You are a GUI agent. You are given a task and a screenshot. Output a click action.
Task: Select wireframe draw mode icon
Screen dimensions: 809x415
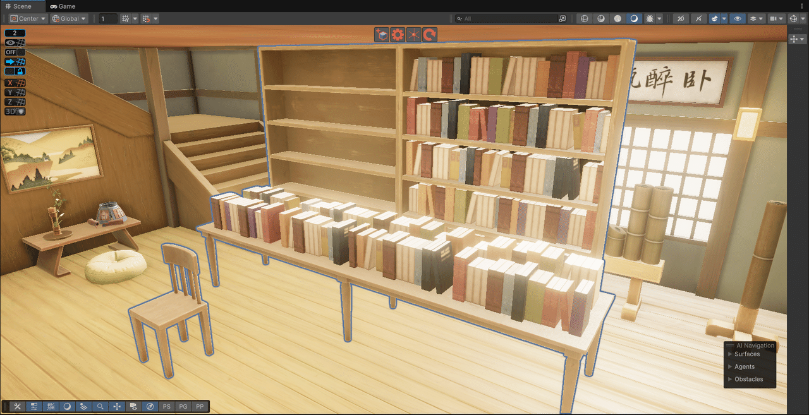[x=584, y=19]
